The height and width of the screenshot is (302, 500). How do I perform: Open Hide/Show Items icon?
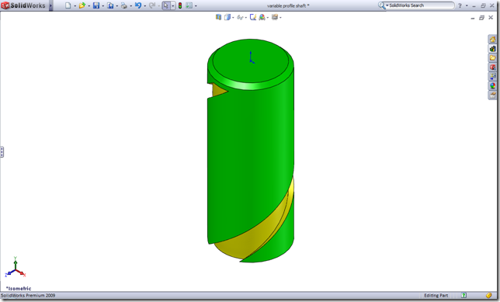(x=253, y=17)
